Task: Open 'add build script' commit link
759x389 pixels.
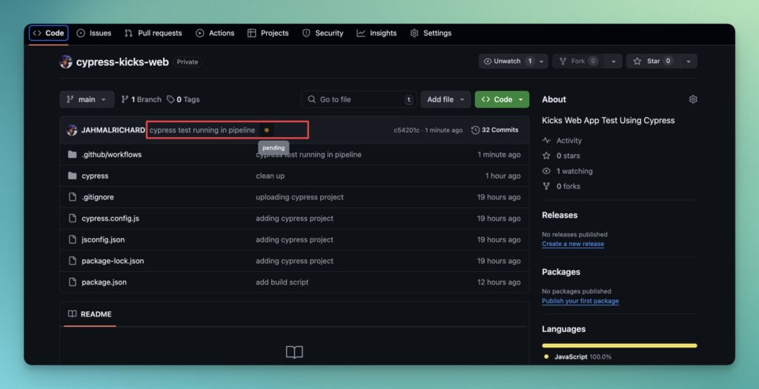Action: (282, 282)
